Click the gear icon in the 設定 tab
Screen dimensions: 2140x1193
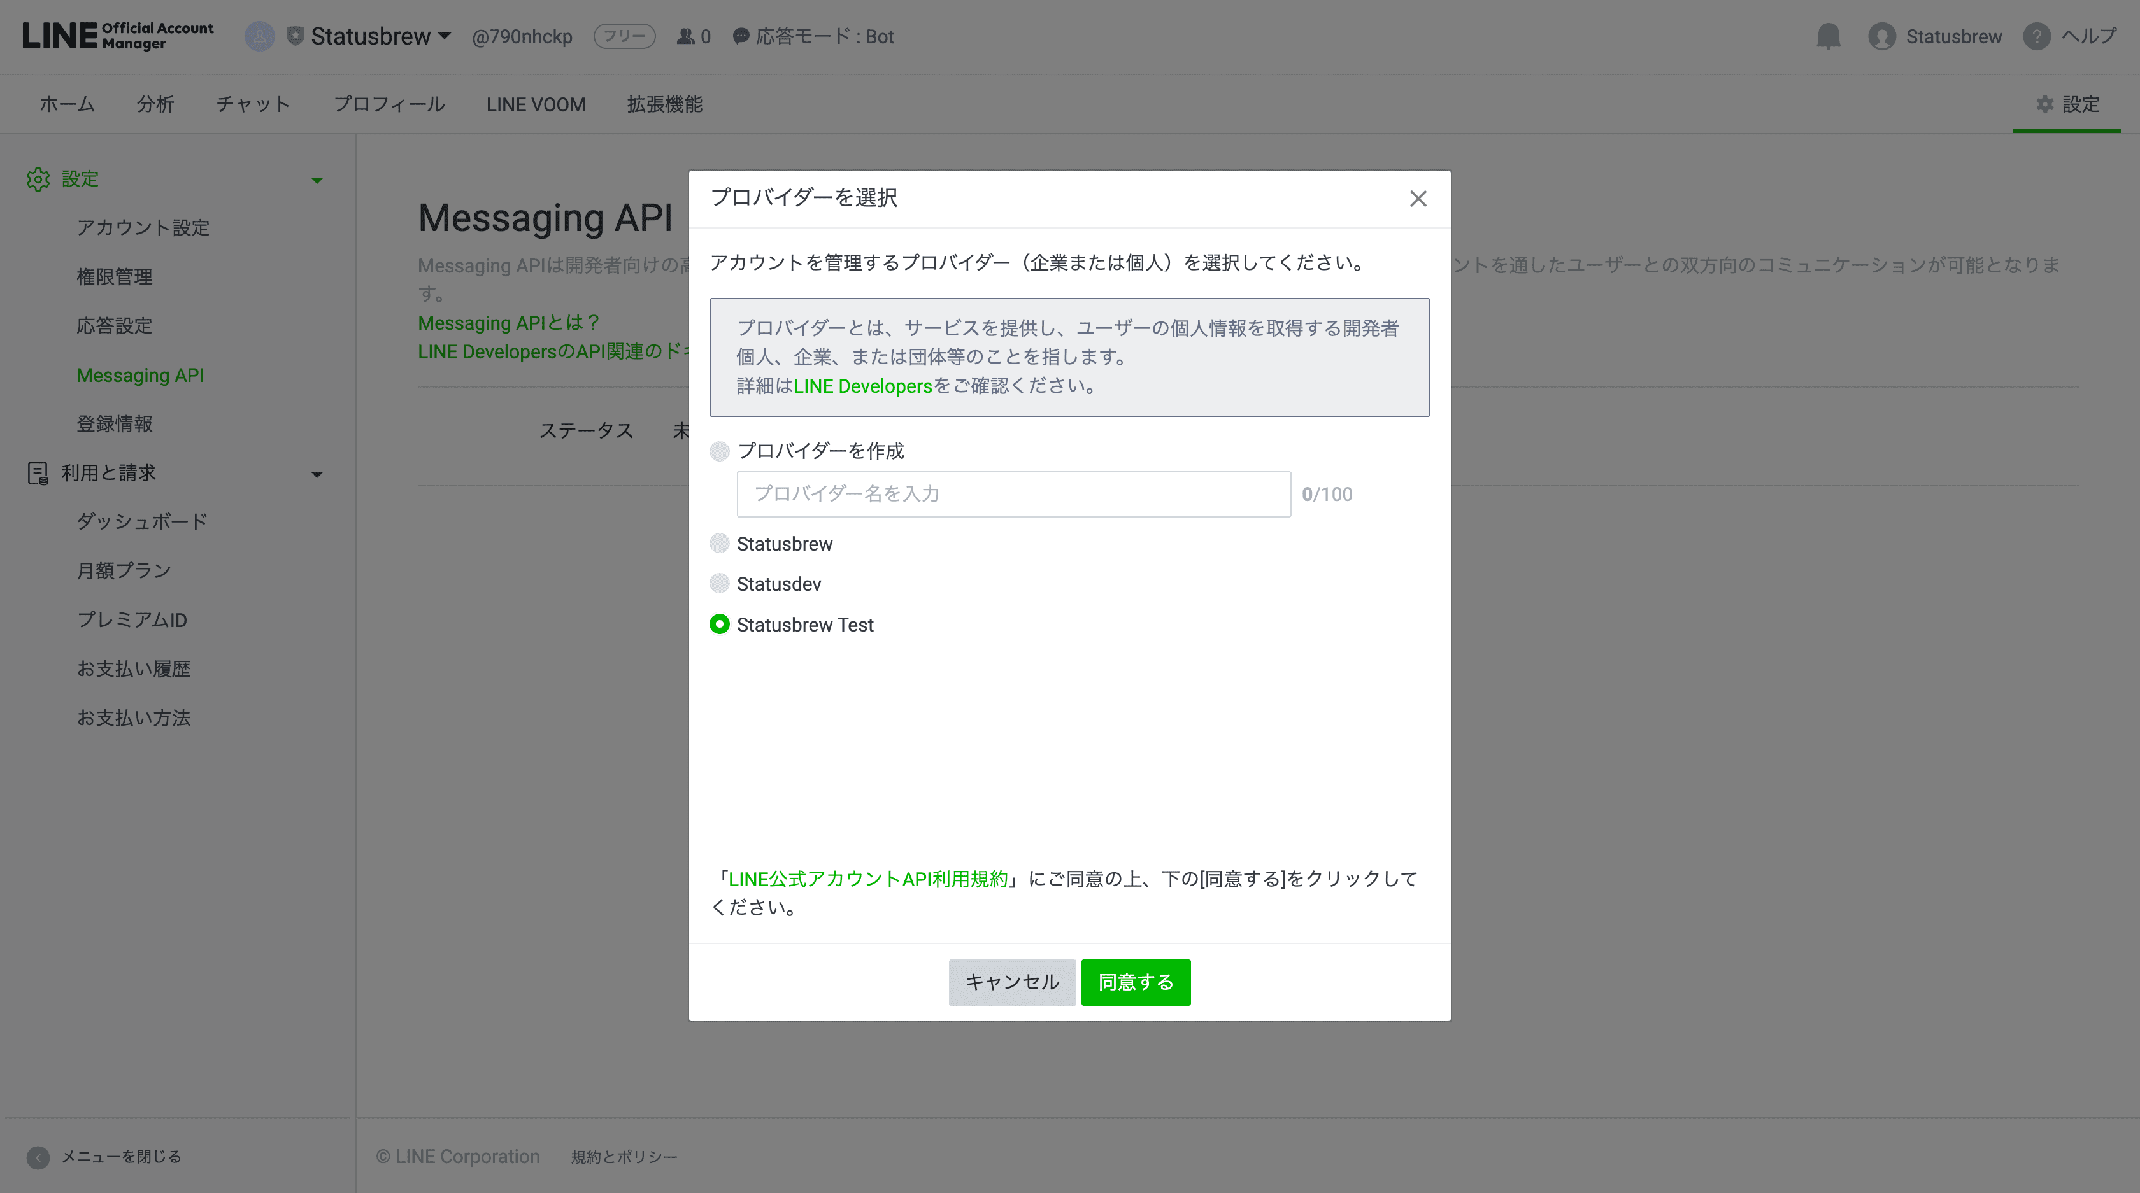pyautogui.click(x=2044, y=104)
